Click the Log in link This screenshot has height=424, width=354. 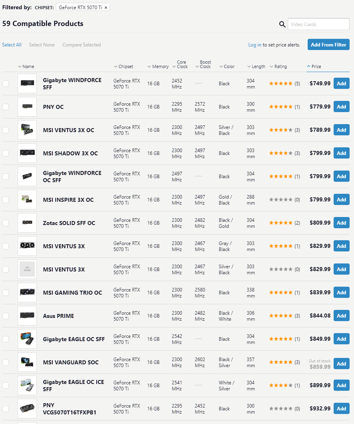click(255, 45)
